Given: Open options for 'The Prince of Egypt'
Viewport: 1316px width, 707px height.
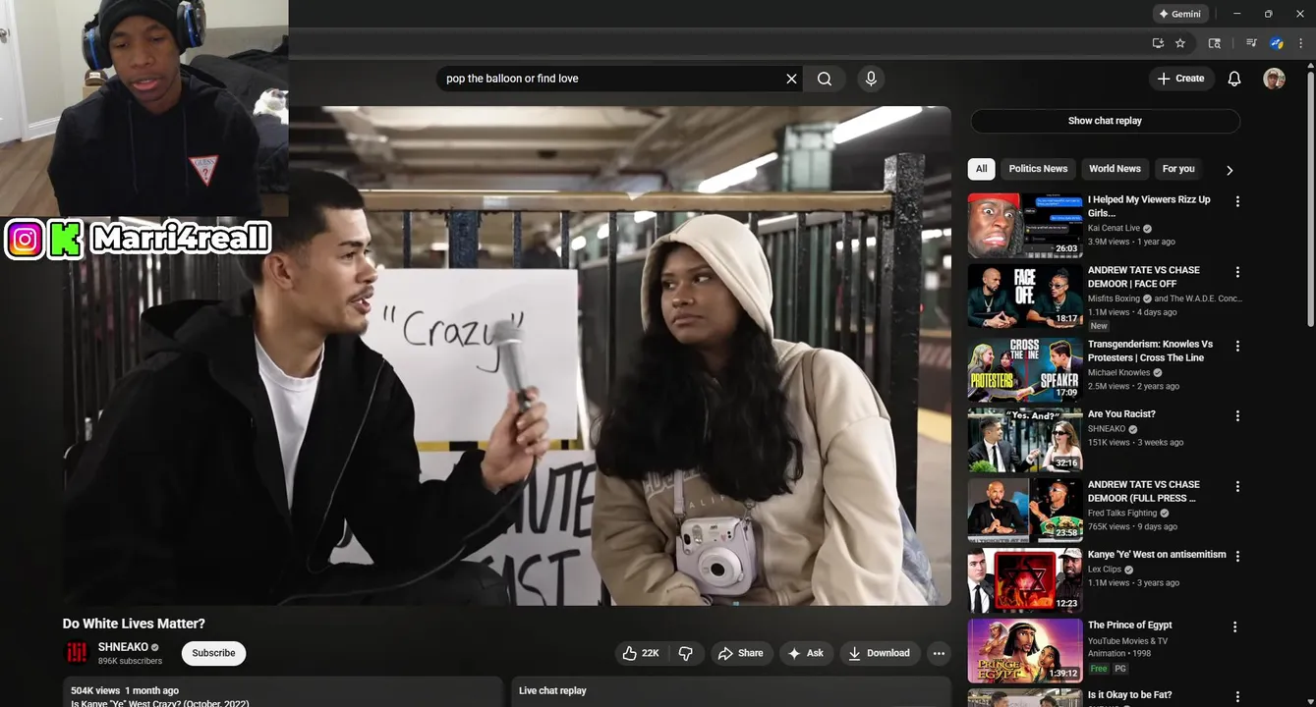Looking at the screenshot, I should click(1235, 626).
